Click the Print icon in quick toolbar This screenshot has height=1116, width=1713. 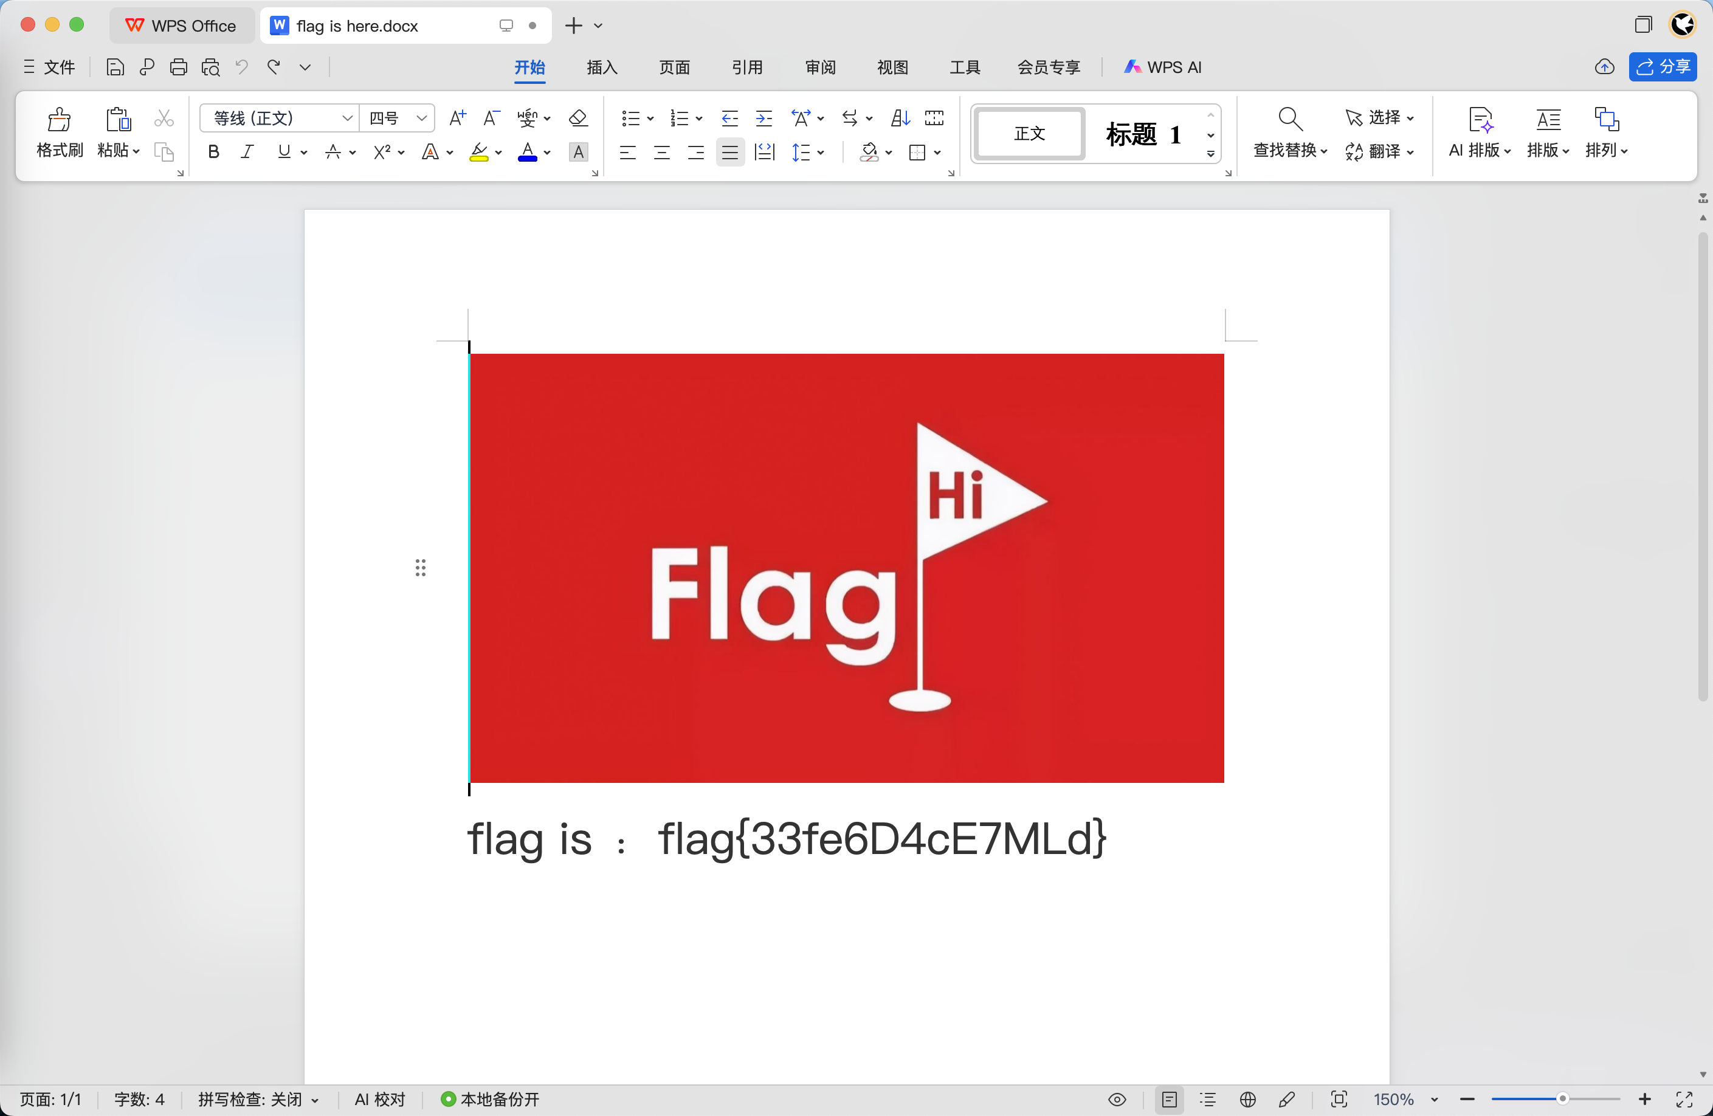coord(179,67)
